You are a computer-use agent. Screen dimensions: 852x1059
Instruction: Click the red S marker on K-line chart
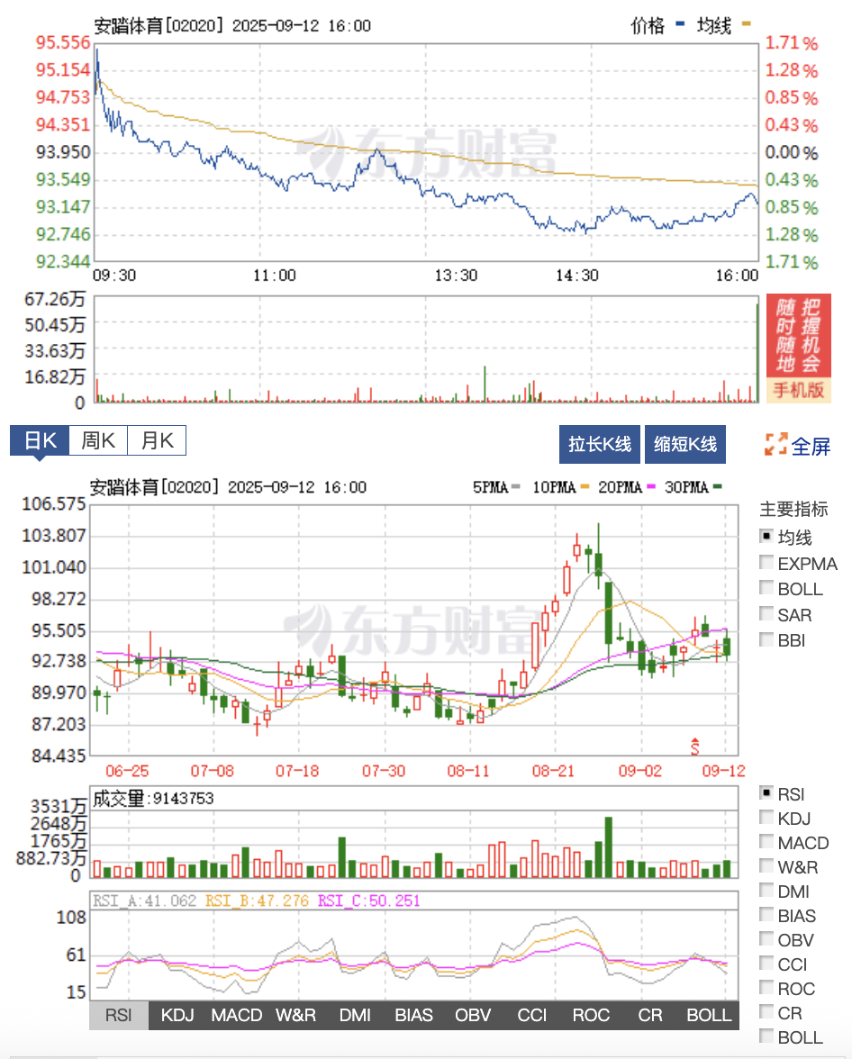[694, 747]
